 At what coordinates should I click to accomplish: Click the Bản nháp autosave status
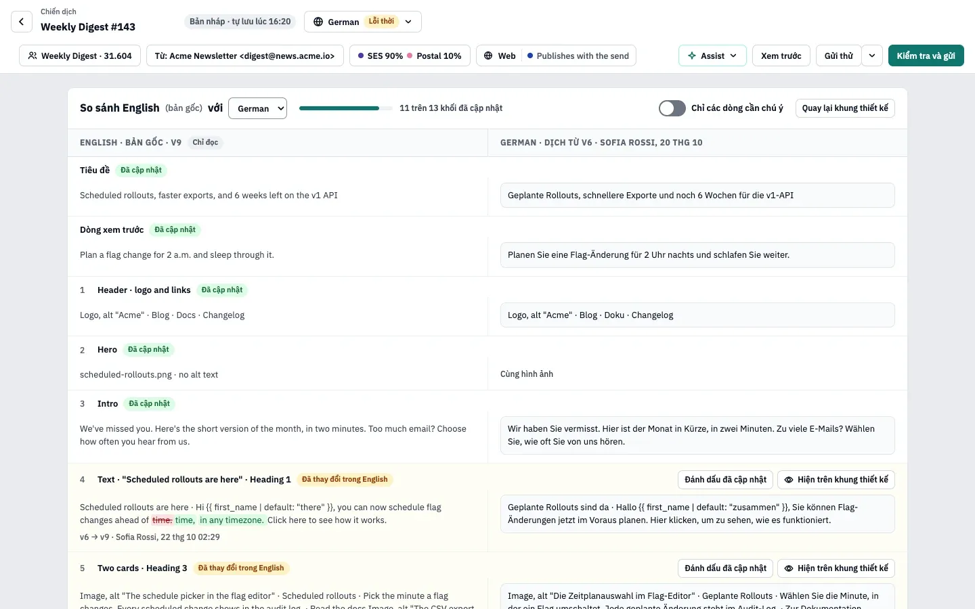pyautogui.click(x=240, y=22)
